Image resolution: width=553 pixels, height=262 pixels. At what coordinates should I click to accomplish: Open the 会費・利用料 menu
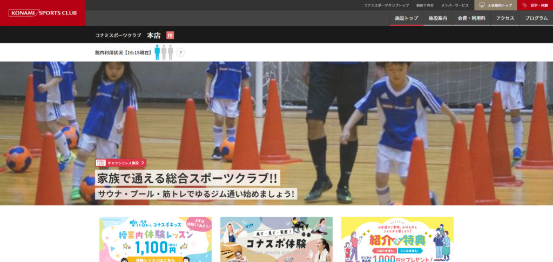click(x=471, y=18)
